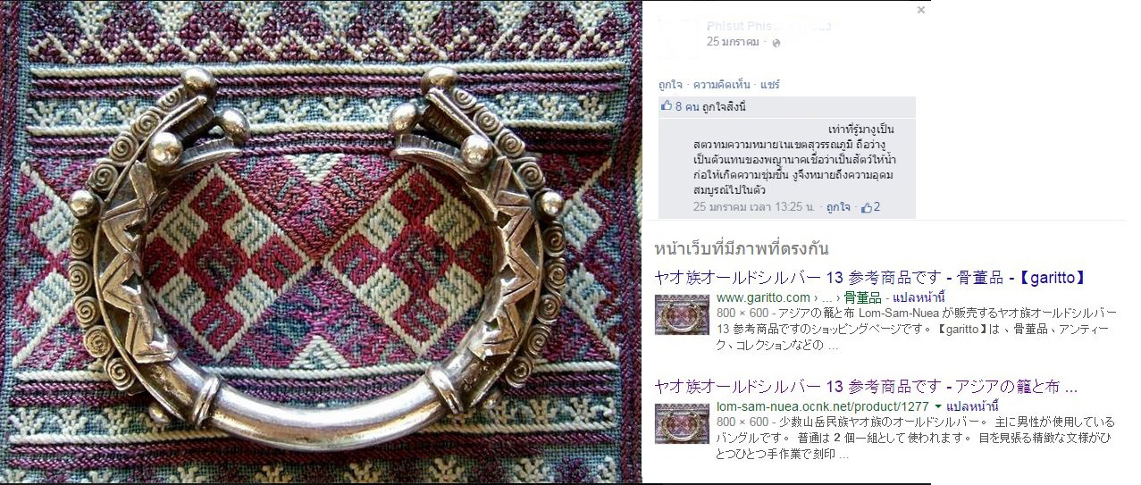This screenshot has width=1141, height=485.
Task: Open the Phisut profile name
Action: [x=768, y=26]
